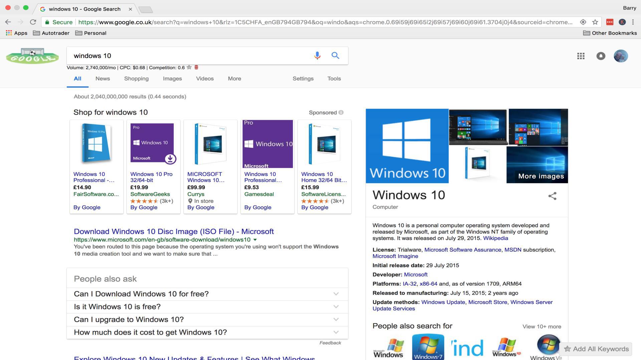The height and width of the screenshot is (360, 641).
Task: Click the red database icon beside keyword stats
Action: pos(196,67)
